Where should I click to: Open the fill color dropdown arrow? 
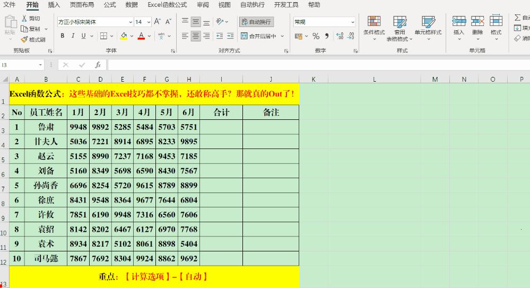[x=132, y=36]
